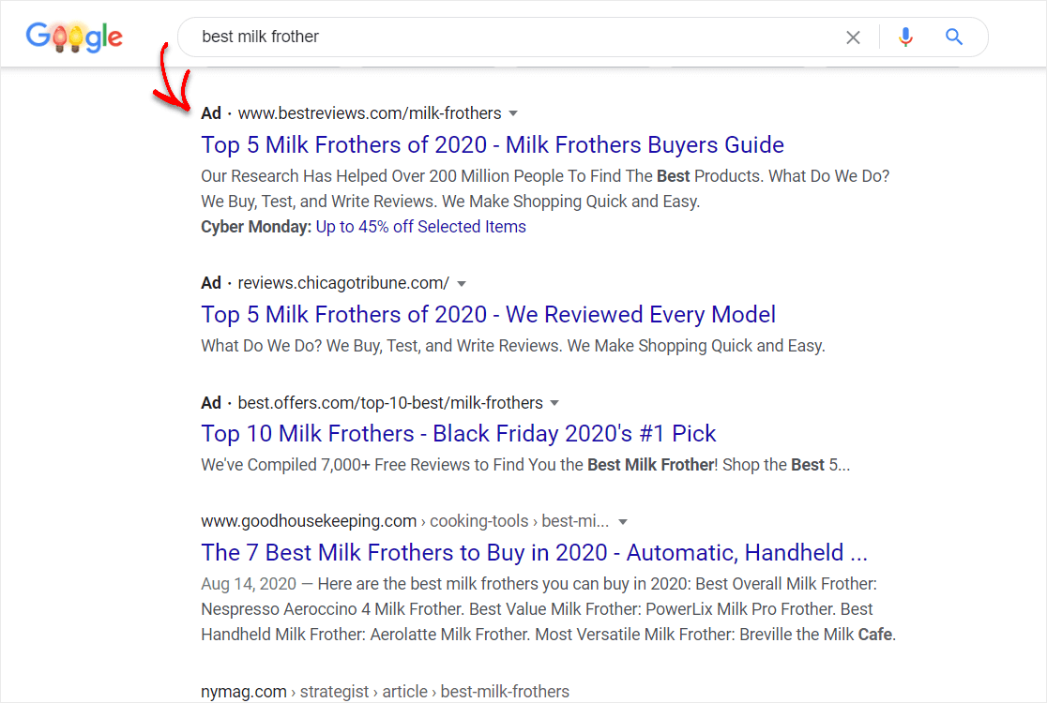The image size is (1047, 703).
Task: Click the www.bestreviews.com/milk-frothers ad URL
Action: pyautogui.click(x=370, y=113)
